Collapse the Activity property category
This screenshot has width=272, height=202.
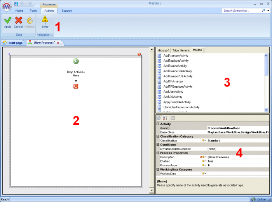click(158, 124)
